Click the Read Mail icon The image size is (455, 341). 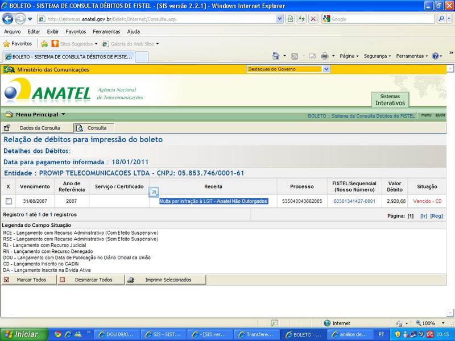(312, 56)
